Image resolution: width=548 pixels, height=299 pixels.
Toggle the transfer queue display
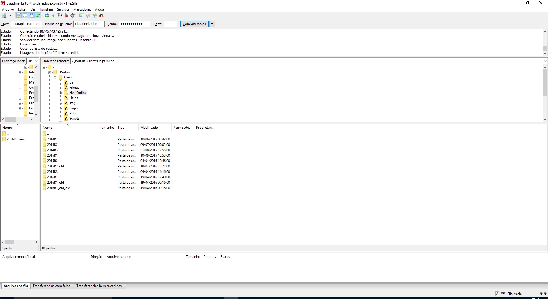38,15
